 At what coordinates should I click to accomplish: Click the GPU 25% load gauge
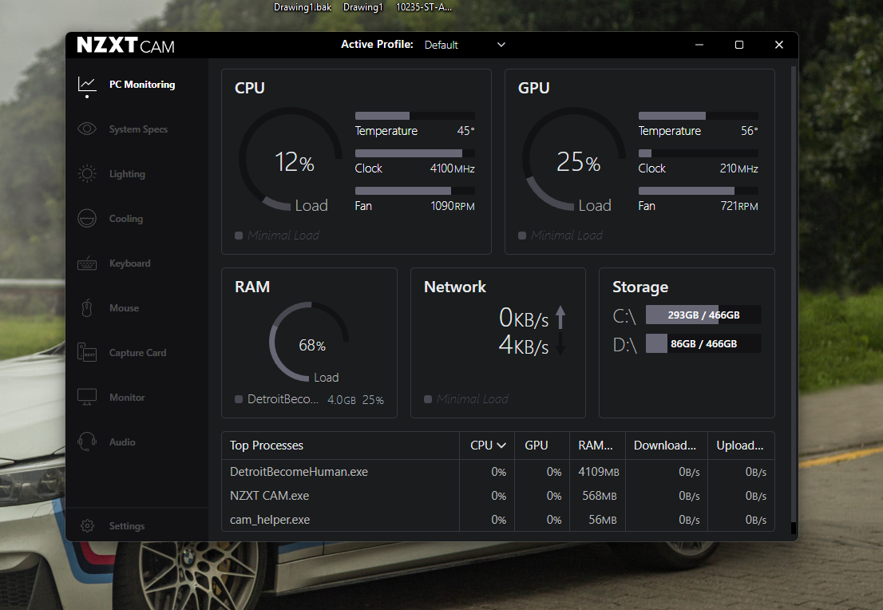(574, 160)
